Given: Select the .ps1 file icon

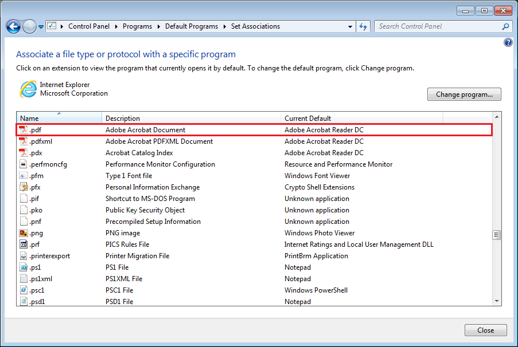Looking at the screenshot, I should (23, 267).
